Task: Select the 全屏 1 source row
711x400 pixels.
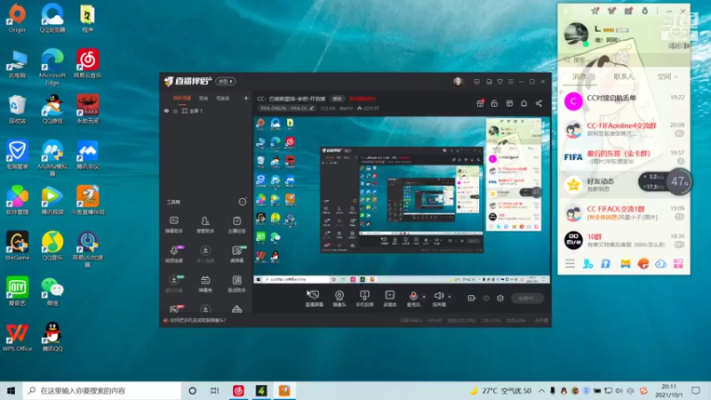Action: coord(206,111)
